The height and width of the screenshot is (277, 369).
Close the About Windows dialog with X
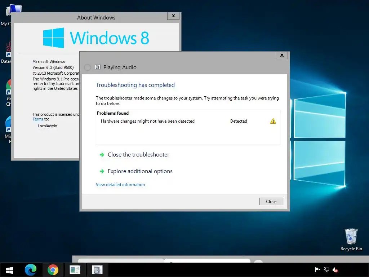(173, 16)
